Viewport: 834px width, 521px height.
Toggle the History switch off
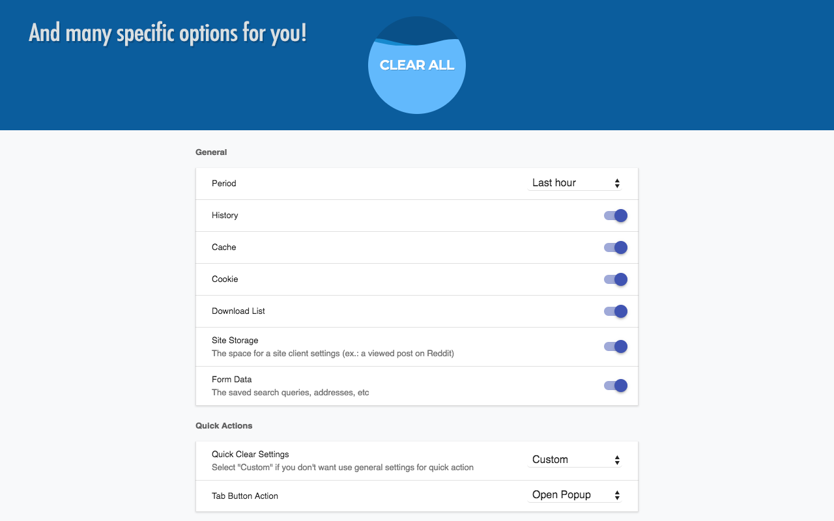tap(616, 216)
